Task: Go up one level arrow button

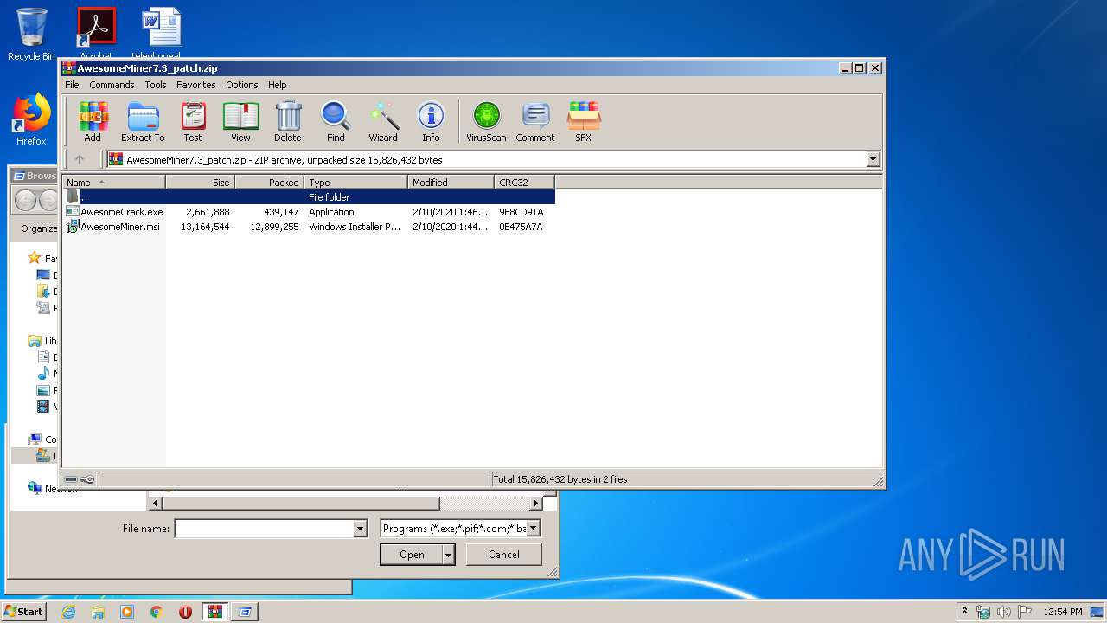Action: coord(80,159)
